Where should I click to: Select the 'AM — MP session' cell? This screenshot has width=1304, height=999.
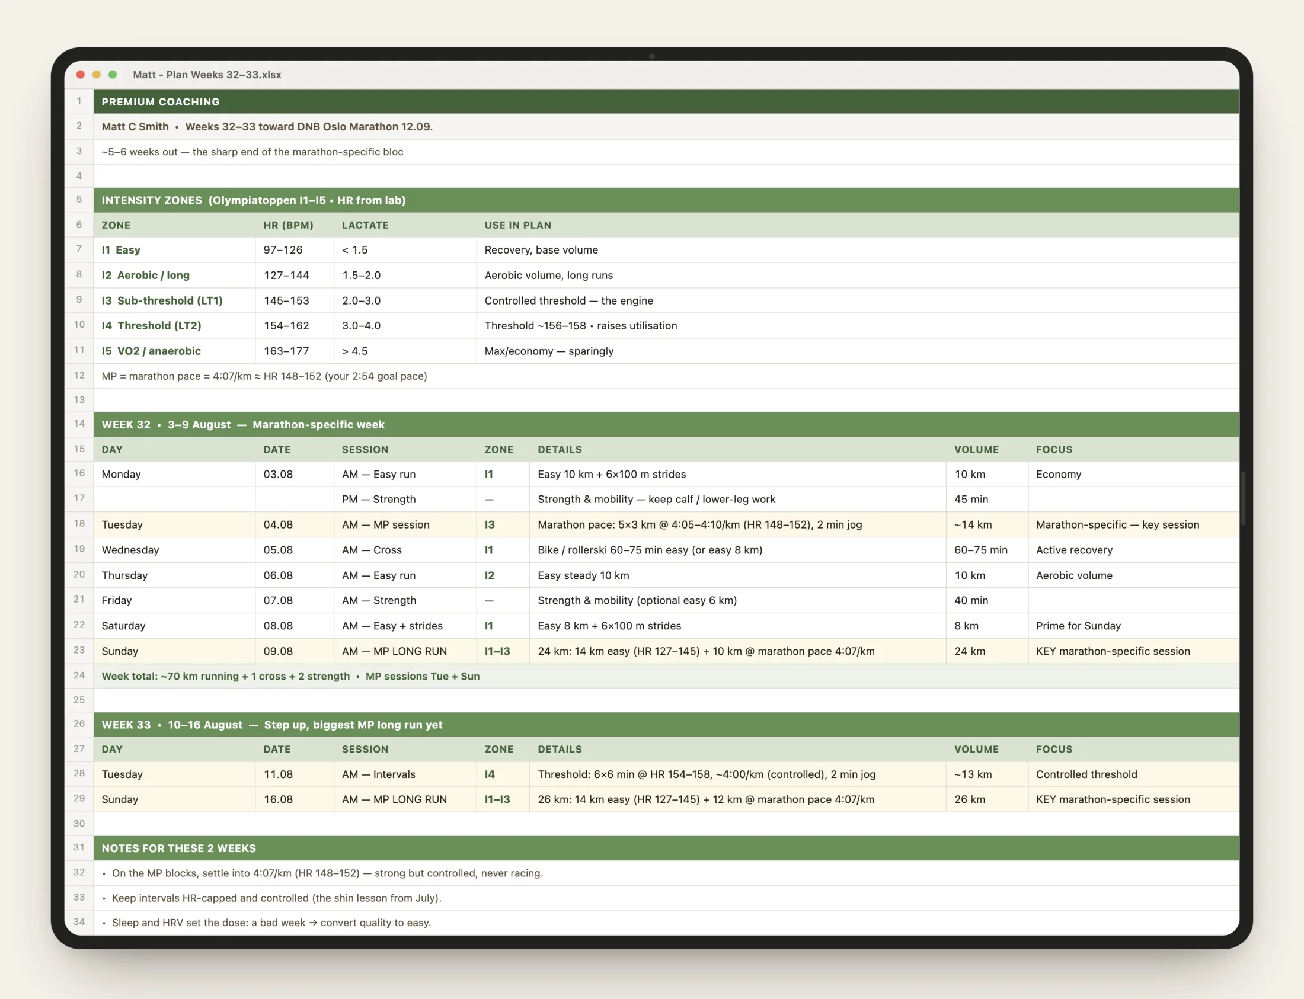coord(405,525)
